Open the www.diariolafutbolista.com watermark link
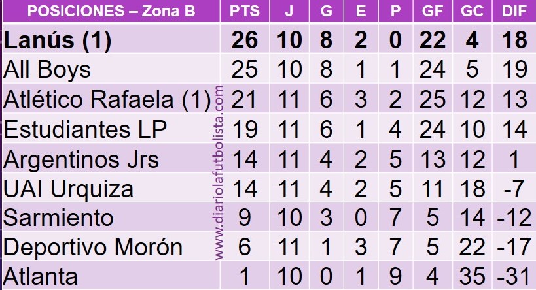The width and height of the screenshot is (536, 290). click(x=219, y=172)
